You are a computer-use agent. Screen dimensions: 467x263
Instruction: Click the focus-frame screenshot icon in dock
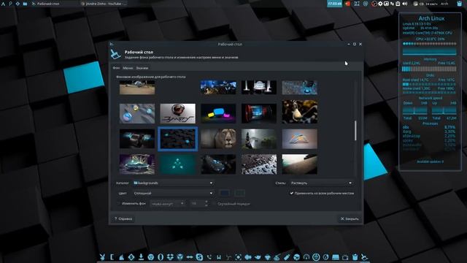click(x=239, y=257)
